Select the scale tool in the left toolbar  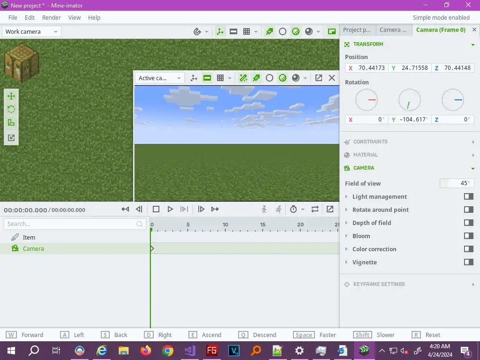point(11,123)
